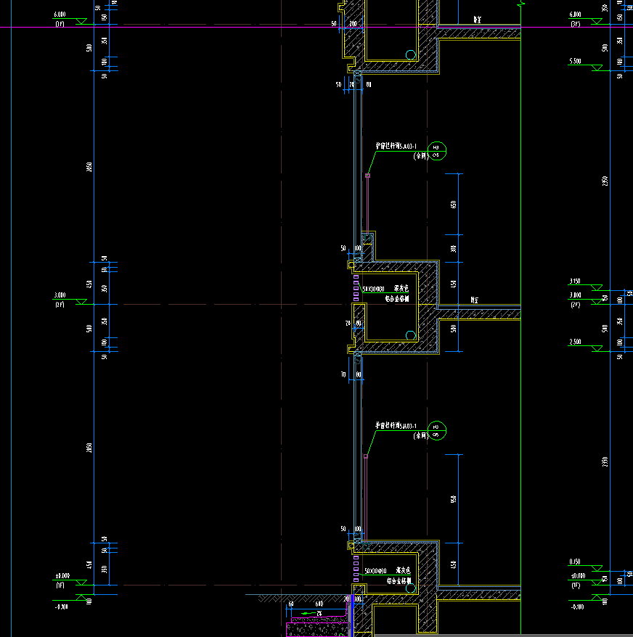Screen dimensions: 633x637
Task: Select the cyan circle inside the 3F beam cavity
Action: (411, 55)
